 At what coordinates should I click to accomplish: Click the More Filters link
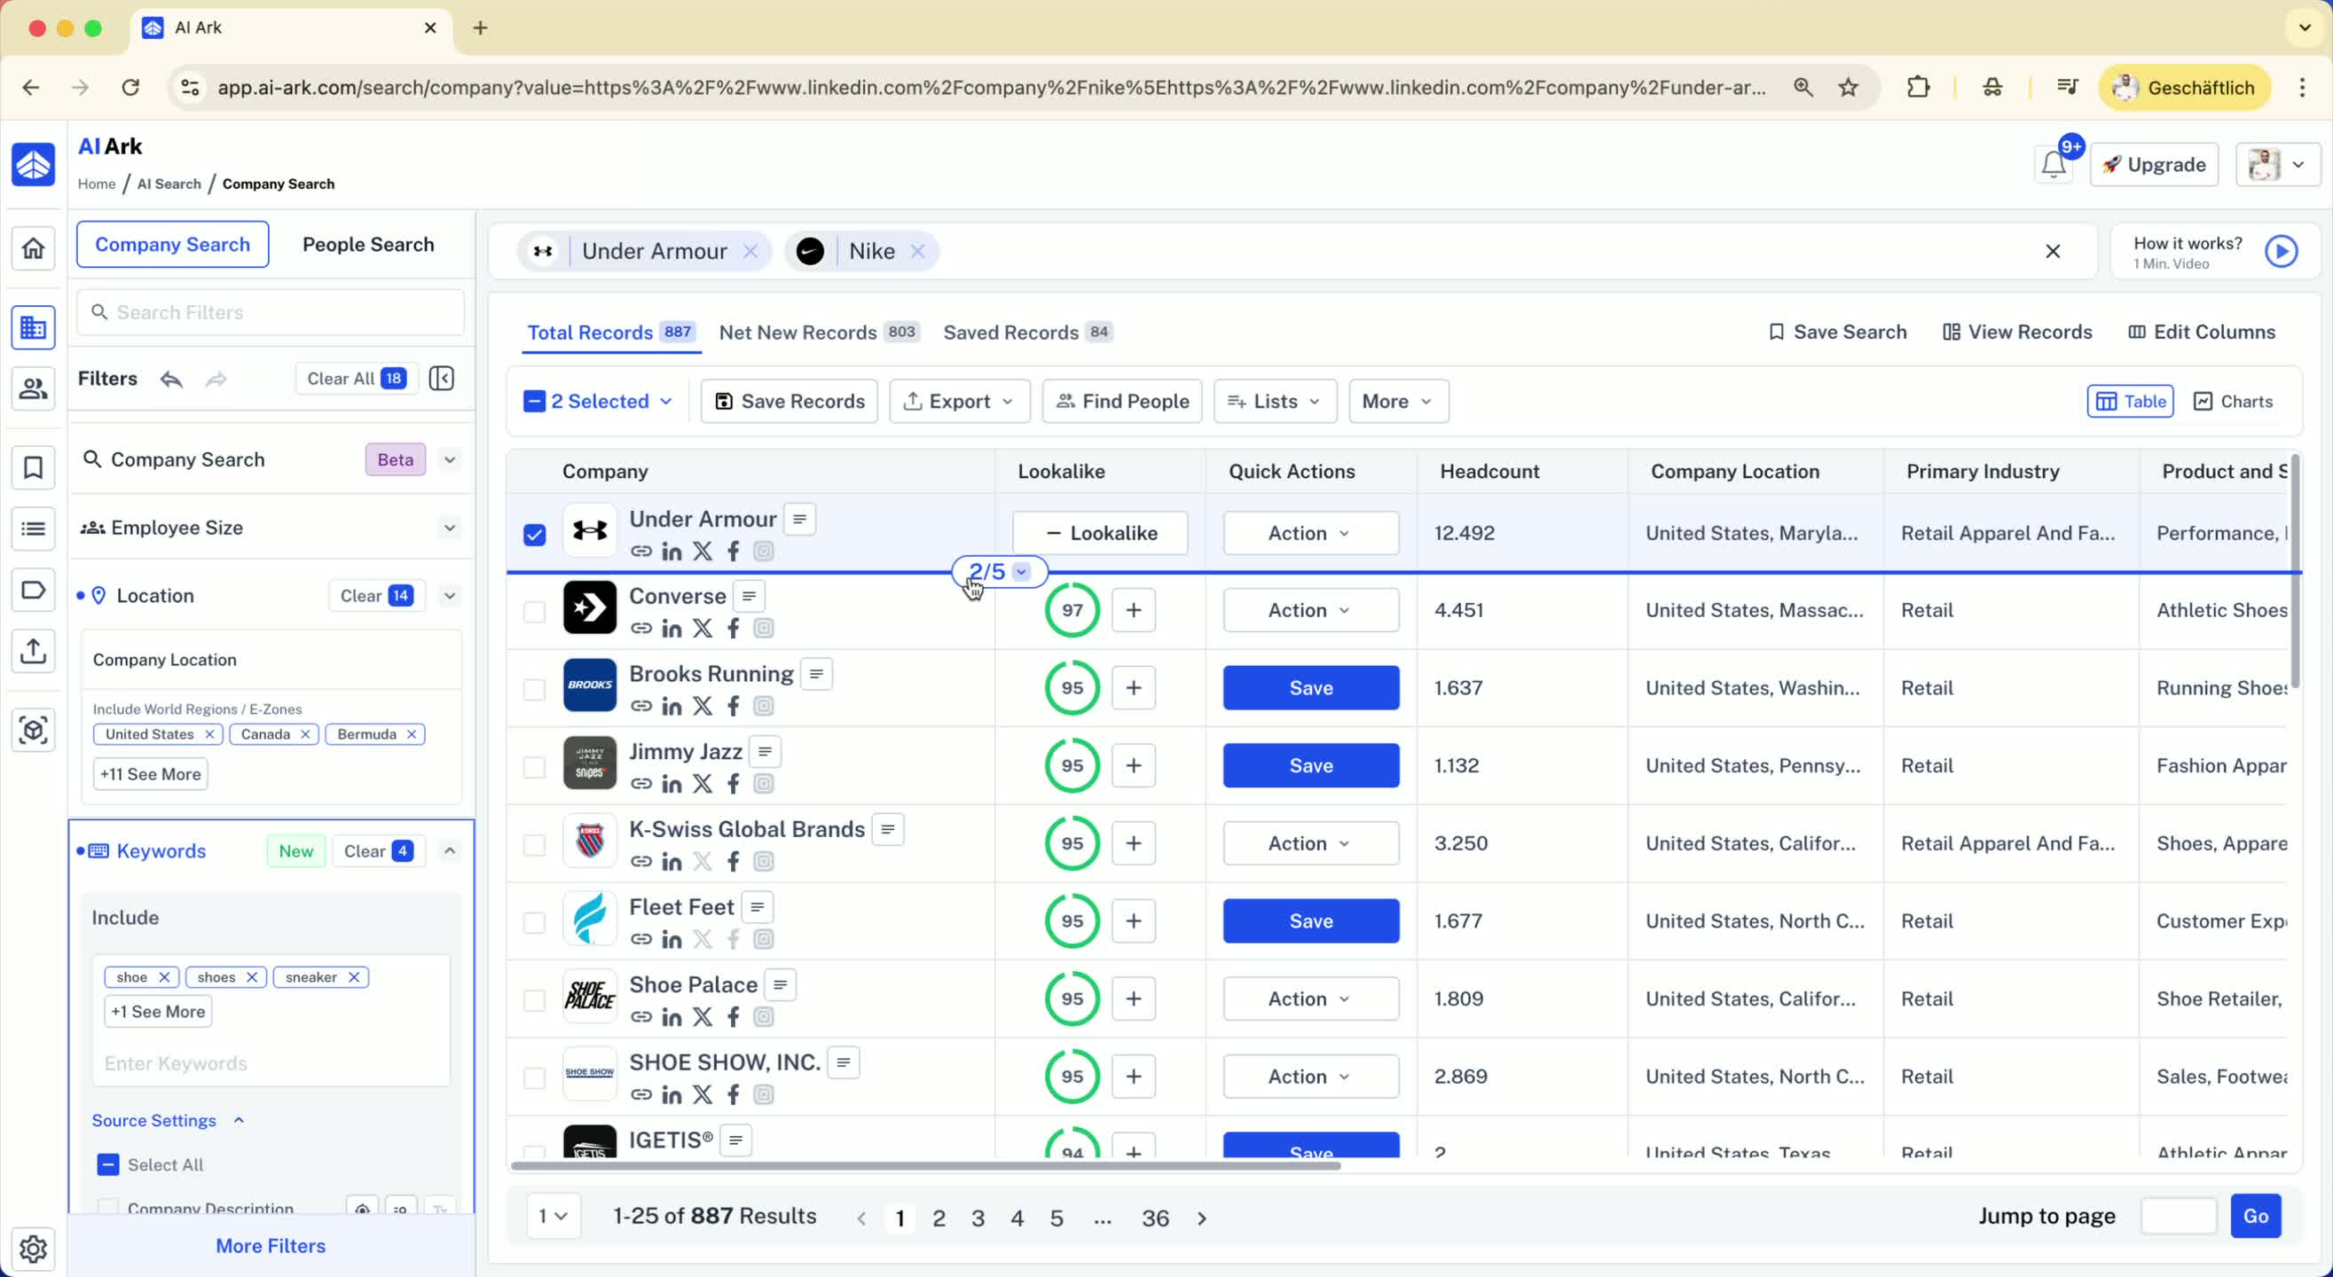coord(270,1245)
